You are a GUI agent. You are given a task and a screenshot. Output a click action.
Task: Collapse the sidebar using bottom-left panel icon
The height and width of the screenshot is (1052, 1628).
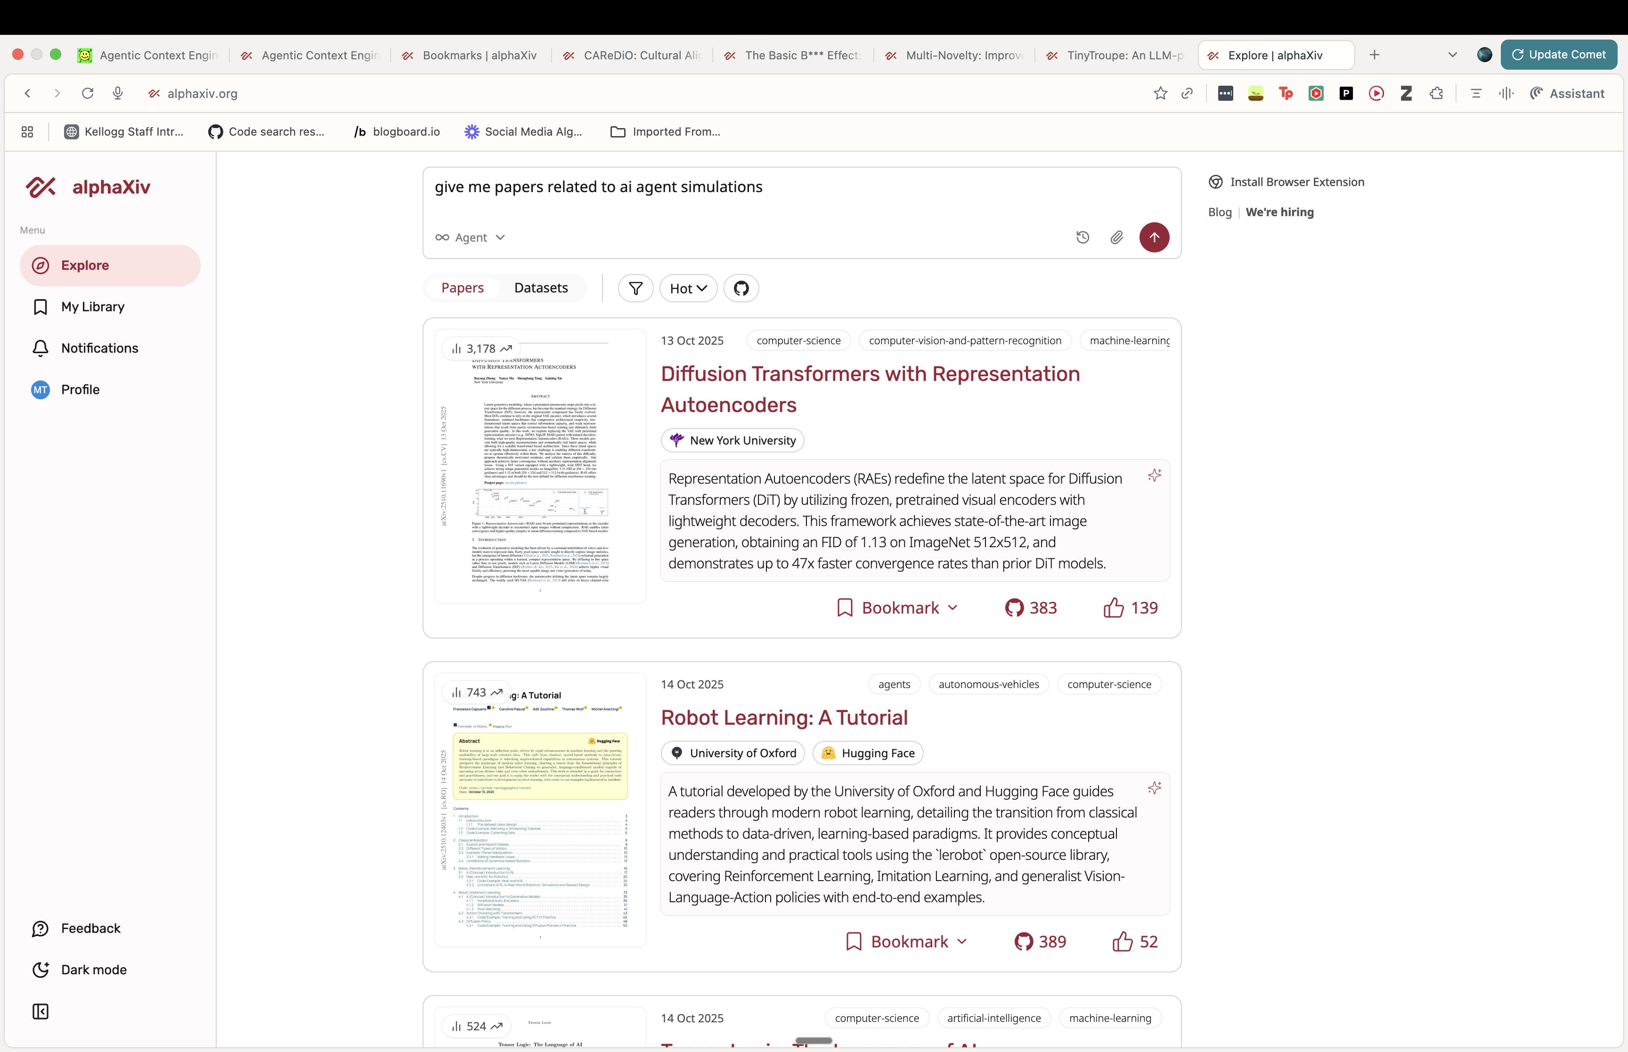[41, 1011]
